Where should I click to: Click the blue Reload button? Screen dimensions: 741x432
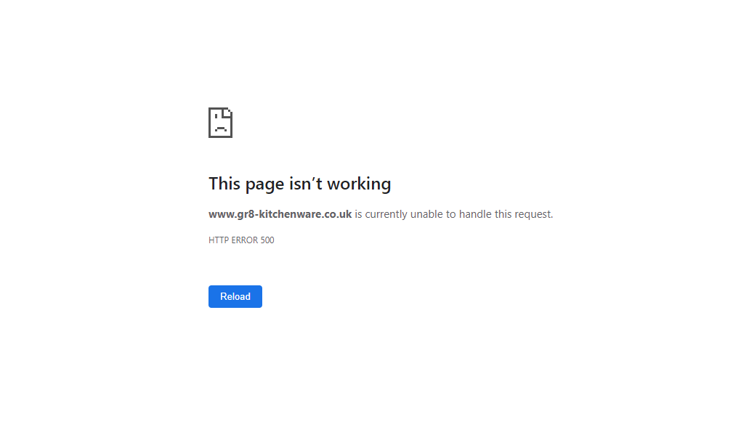(235, 296)
